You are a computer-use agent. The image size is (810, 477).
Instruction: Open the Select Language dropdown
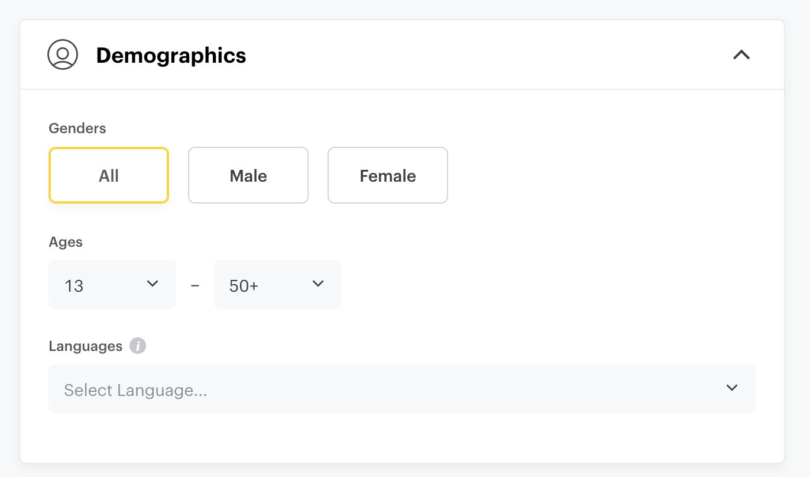(x=402, y=389)
